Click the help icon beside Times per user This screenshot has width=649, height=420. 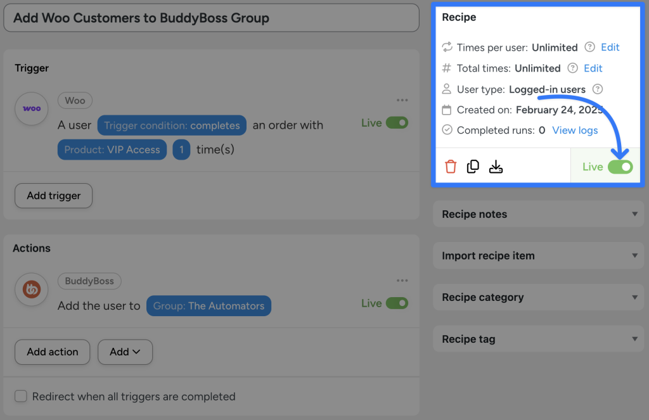(x=588, y=47)
